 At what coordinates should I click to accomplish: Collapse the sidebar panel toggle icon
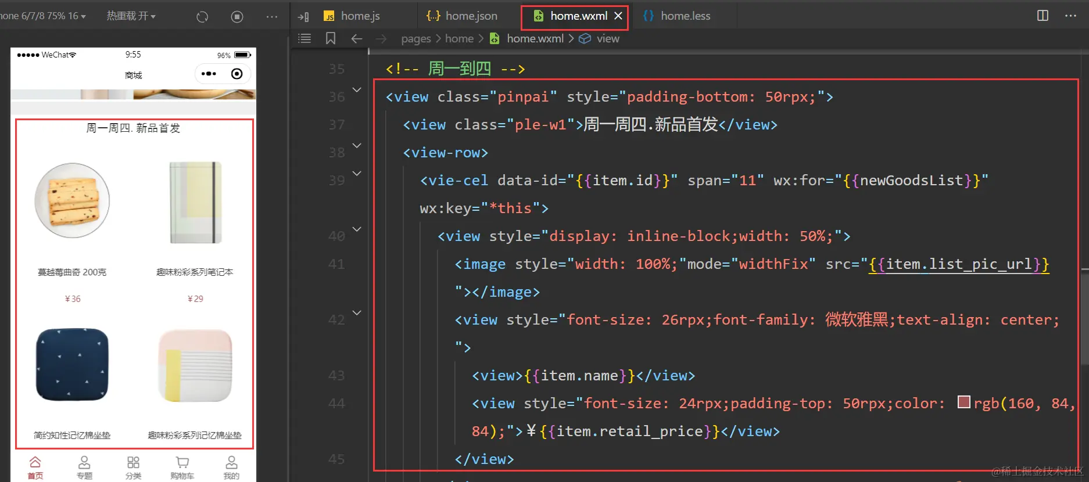coord(303,16)
